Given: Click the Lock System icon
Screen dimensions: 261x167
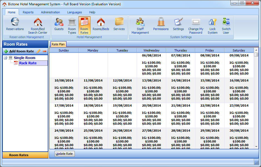Looking at the screenshot, I should pyautogui.click(x=212, y=25).
